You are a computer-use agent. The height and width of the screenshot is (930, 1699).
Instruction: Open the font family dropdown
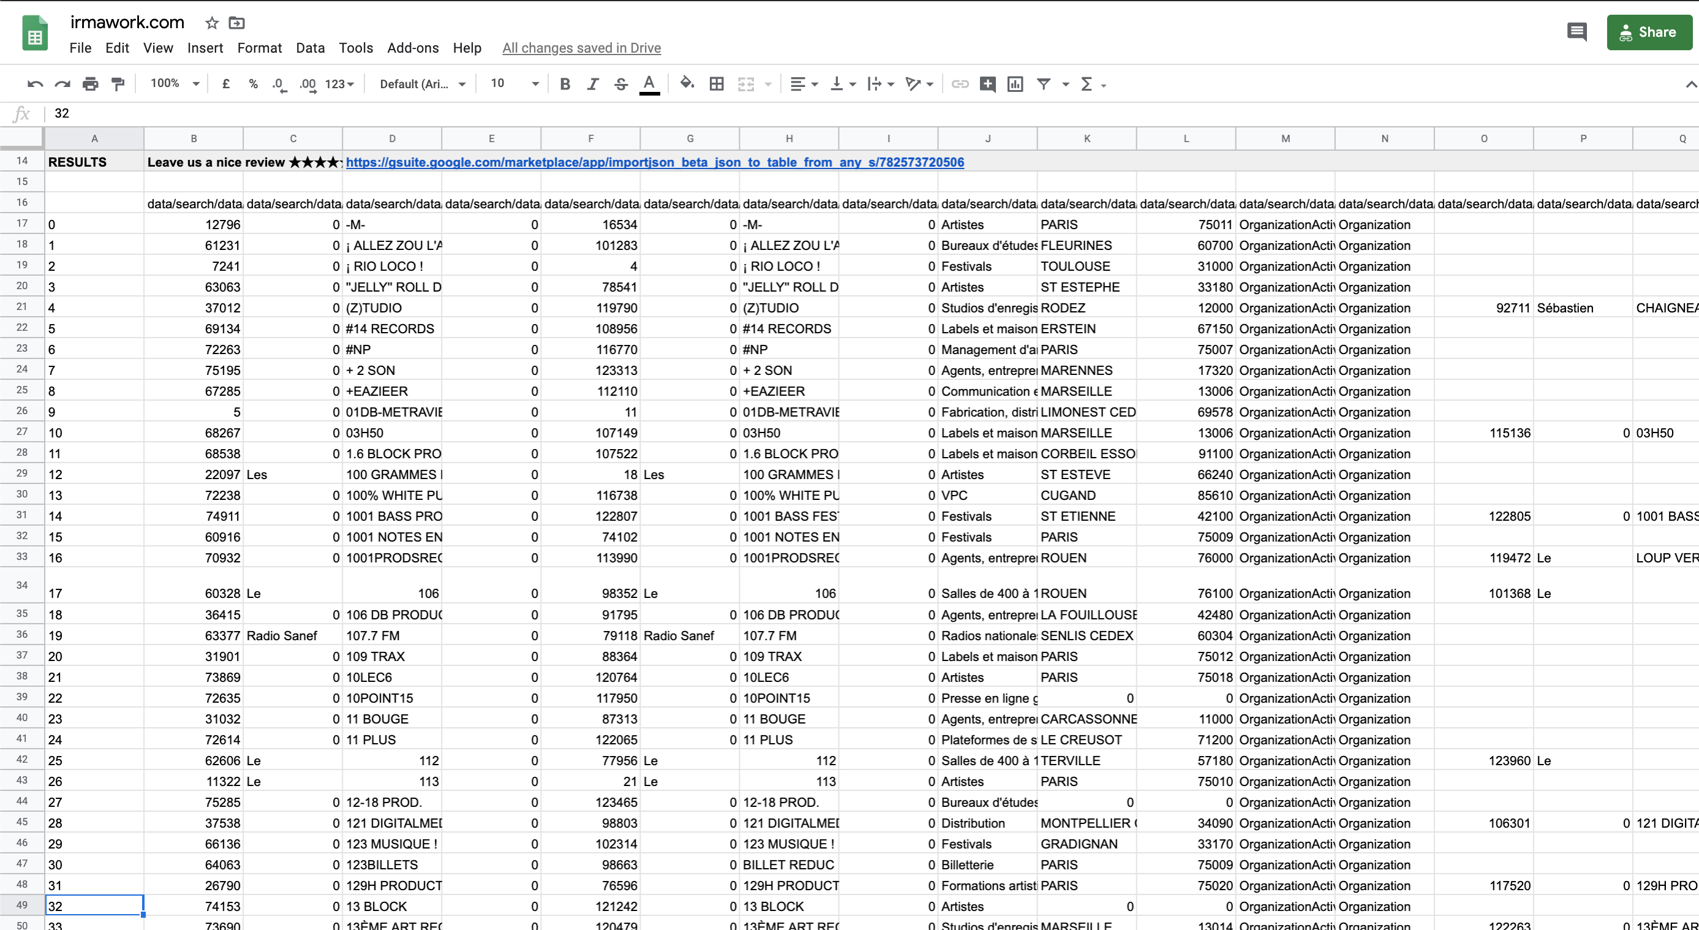[422, 84]
